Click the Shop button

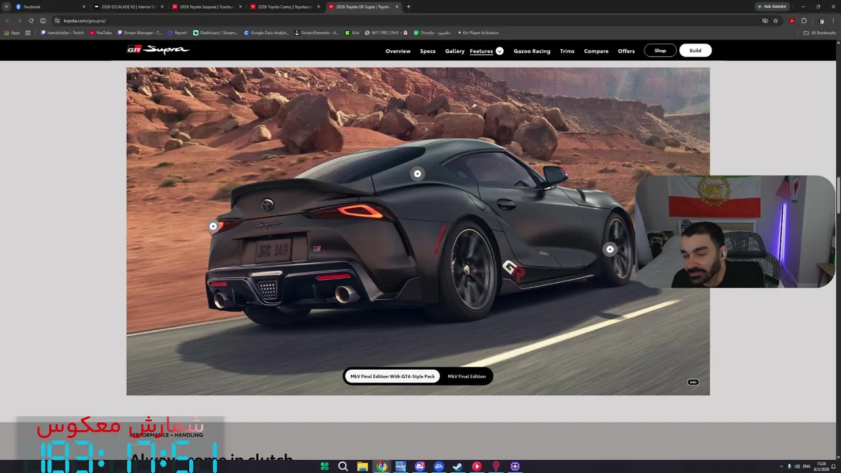click(x=660, y=51)
